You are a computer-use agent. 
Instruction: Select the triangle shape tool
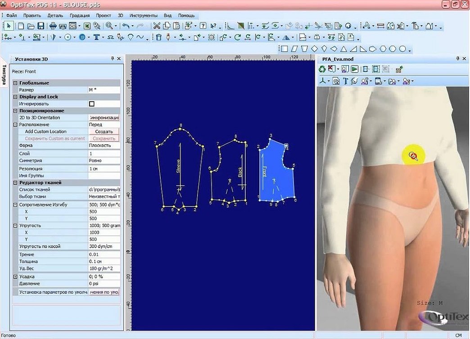(x=343, y=49)
